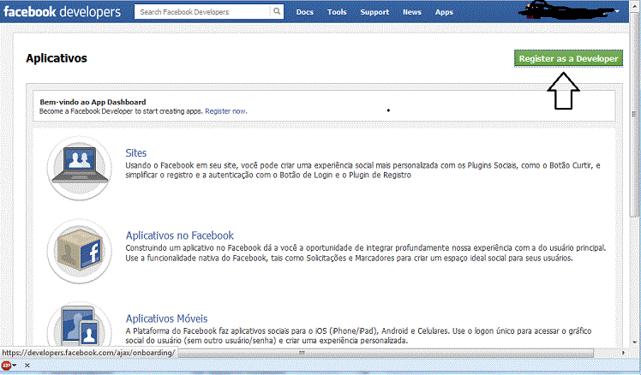Open the Sites laptop icon
Viewport: 641px width, 375px height.
(x=80, y=168)
